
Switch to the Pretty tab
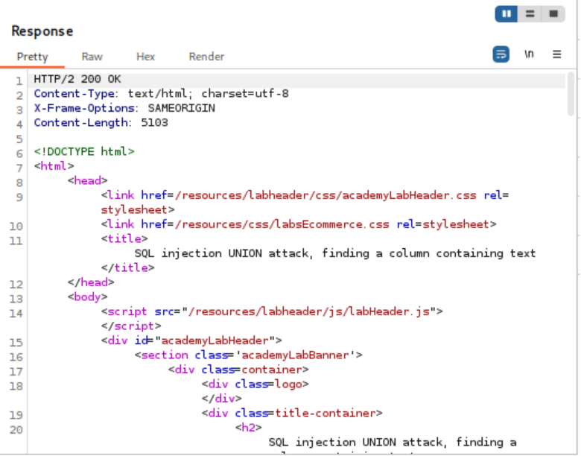(32, 57)
